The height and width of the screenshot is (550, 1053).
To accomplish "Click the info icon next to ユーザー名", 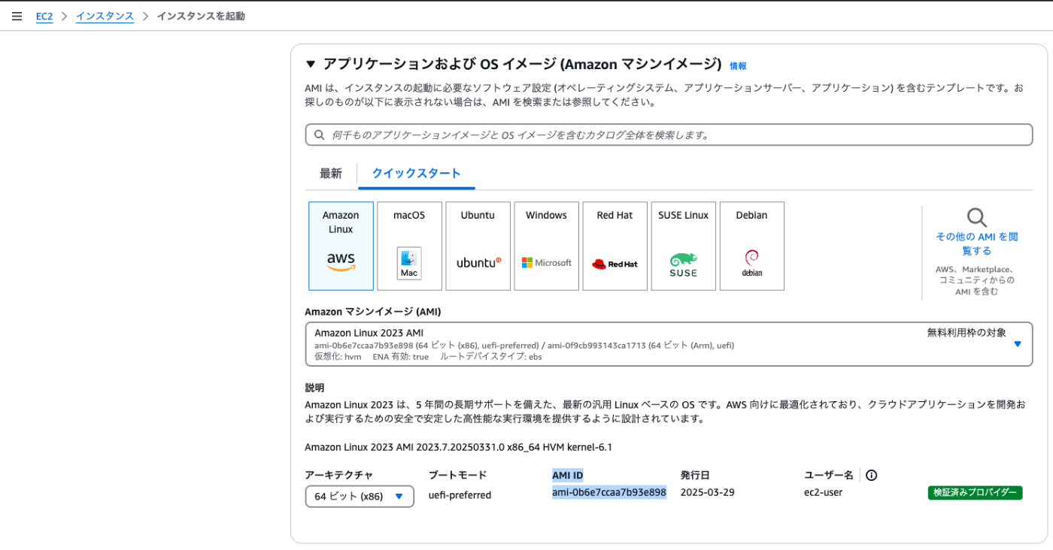I will pos(872,475).
